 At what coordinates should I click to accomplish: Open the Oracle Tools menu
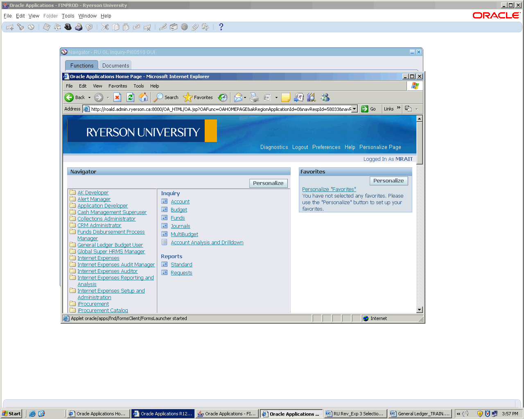point(68,16)
